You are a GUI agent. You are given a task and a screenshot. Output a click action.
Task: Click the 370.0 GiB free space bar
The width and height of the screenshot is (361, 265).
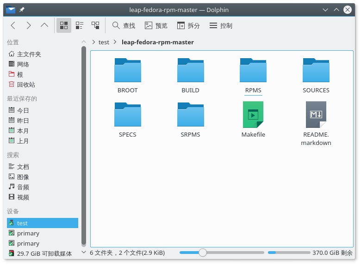(x=289, y=253)
